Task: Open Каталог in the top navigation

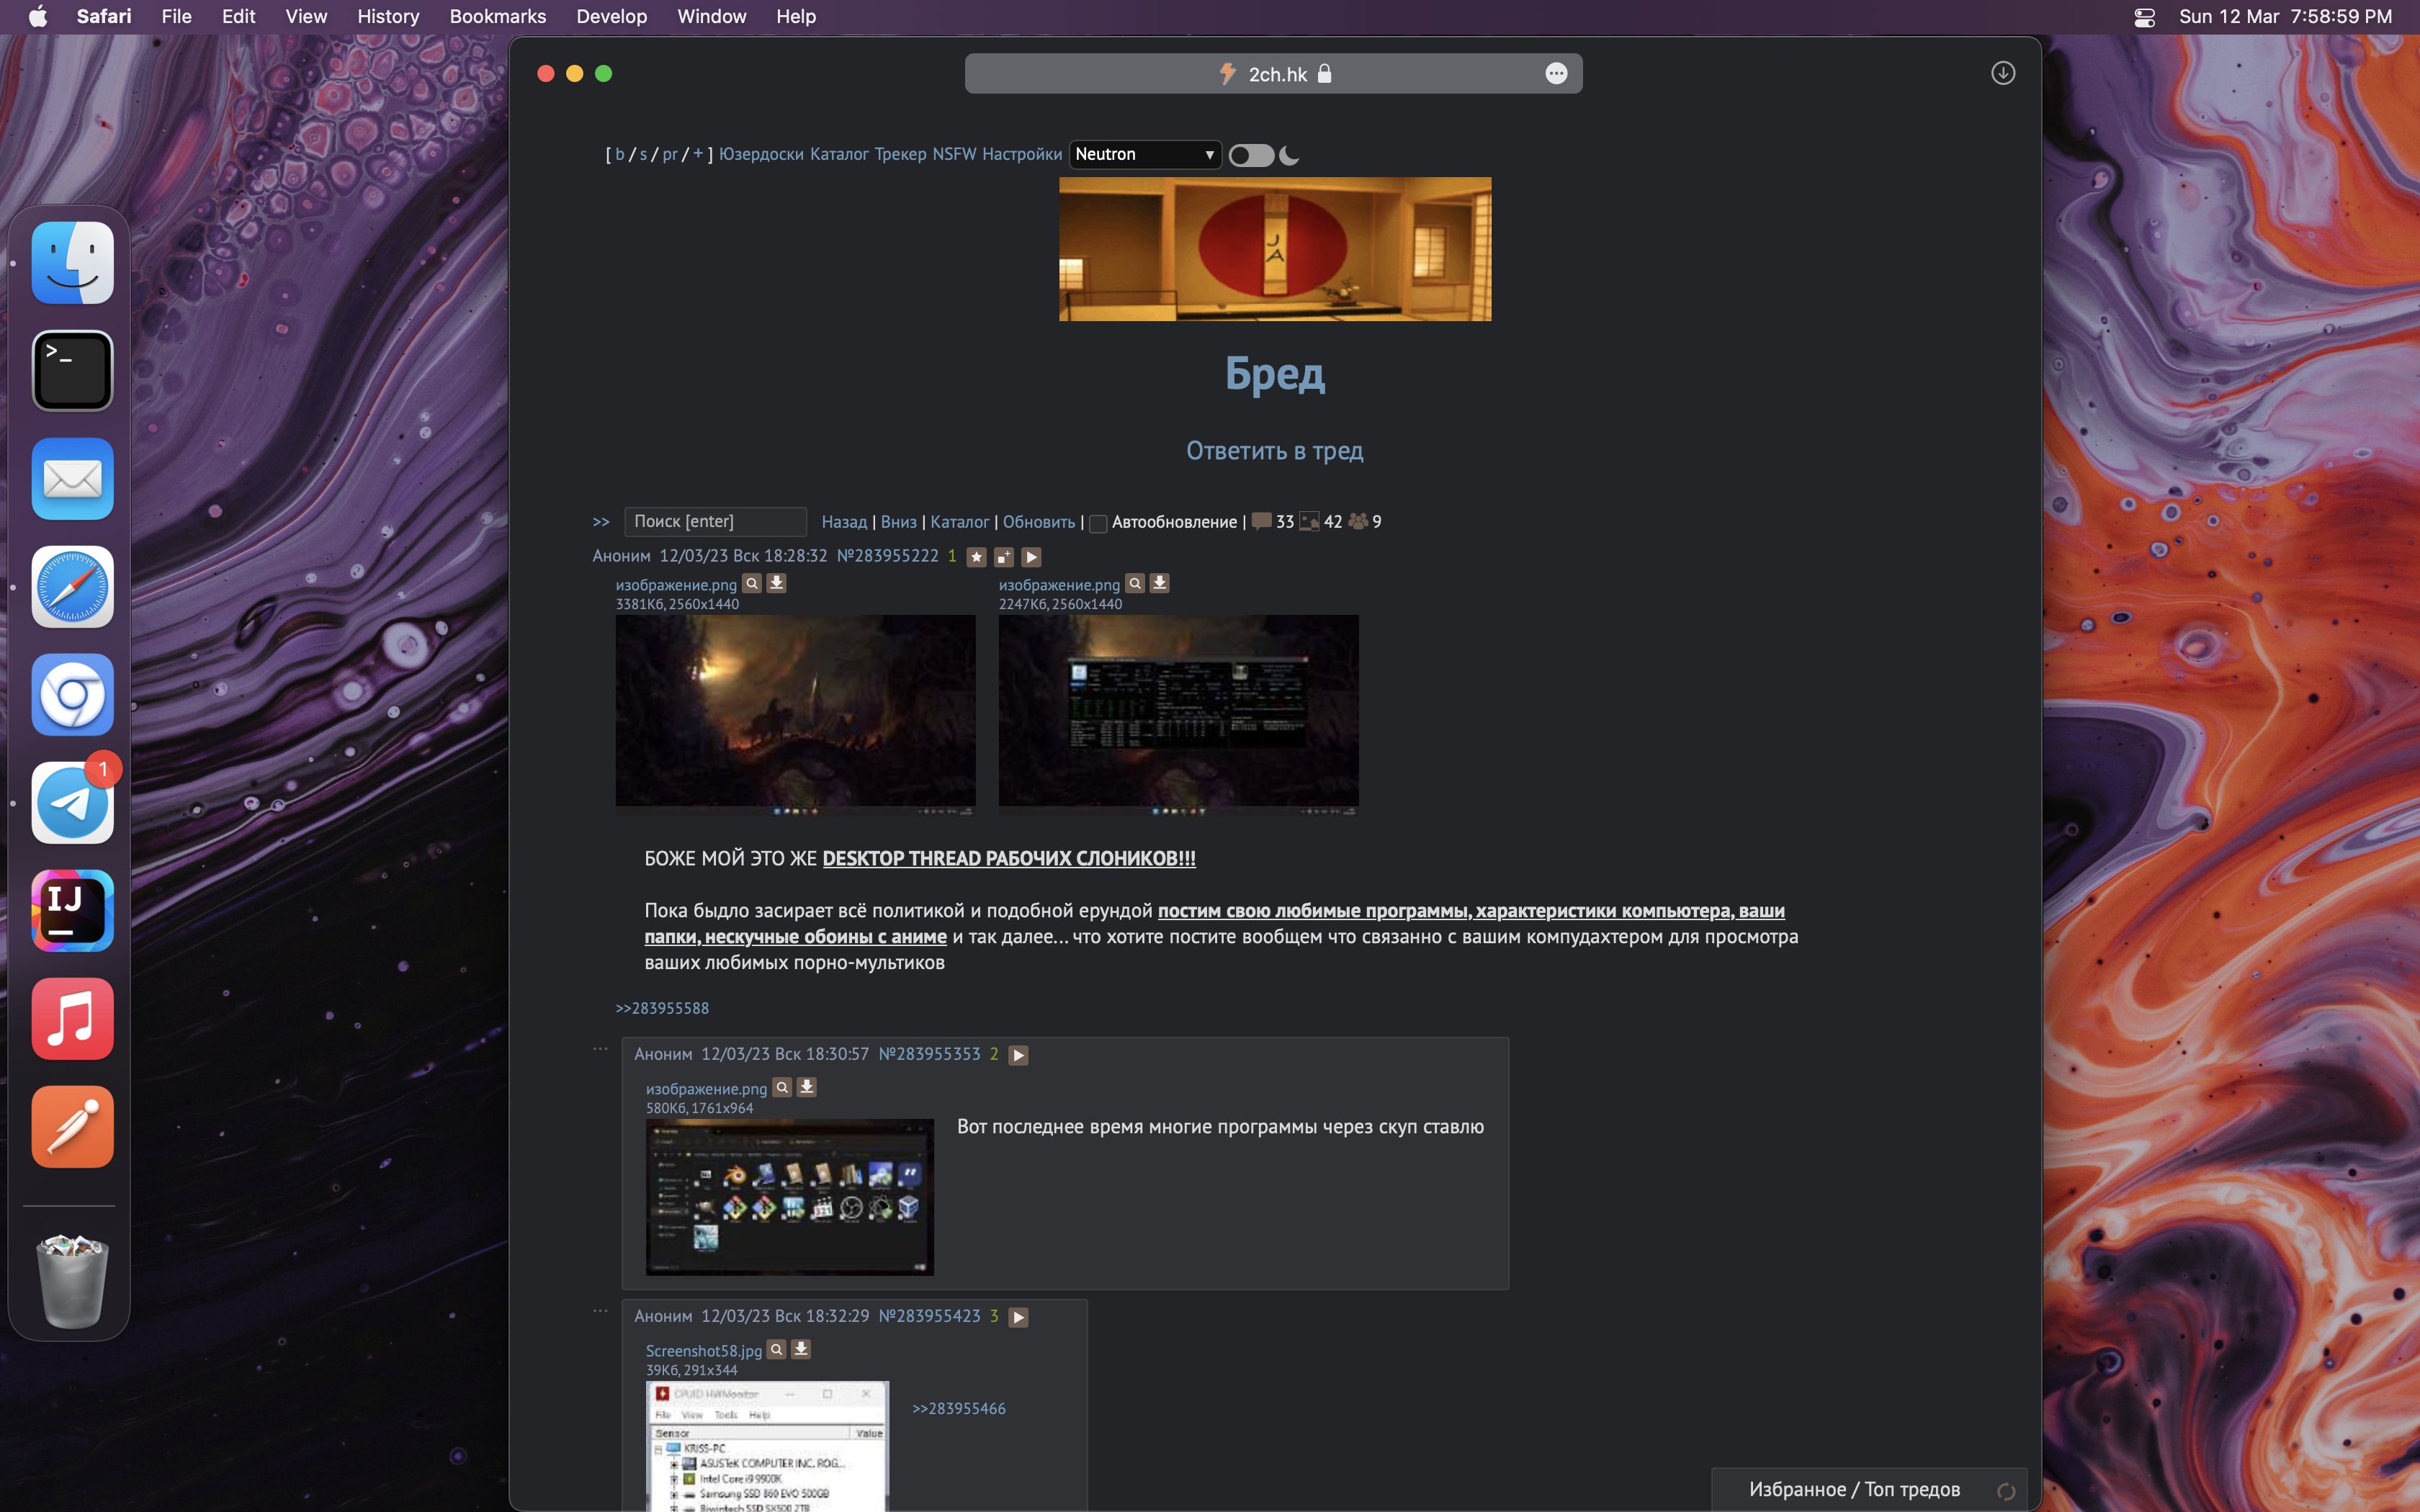Action: 839,154
